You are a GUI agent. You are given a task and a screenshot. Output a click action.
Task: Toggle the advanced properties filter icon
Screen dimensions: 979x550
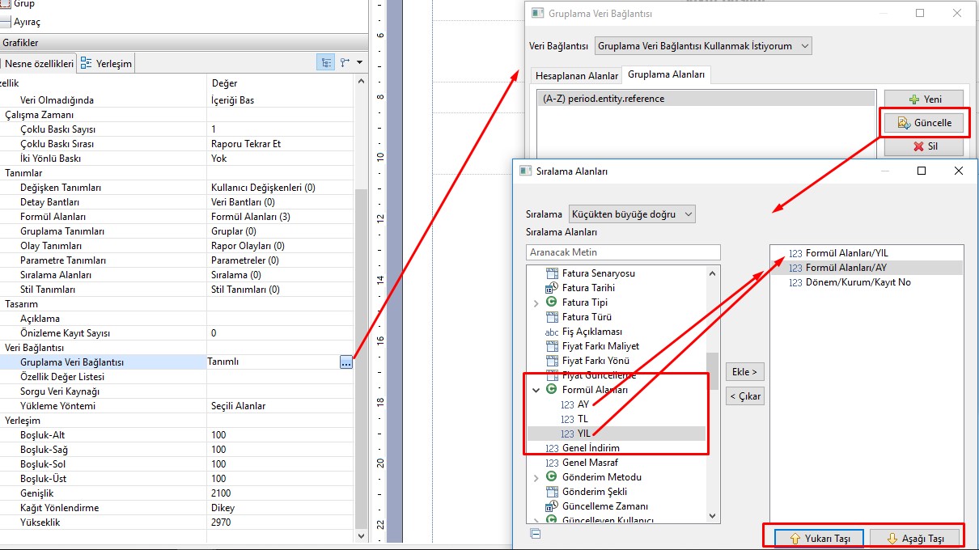click(x=345, y=62)
